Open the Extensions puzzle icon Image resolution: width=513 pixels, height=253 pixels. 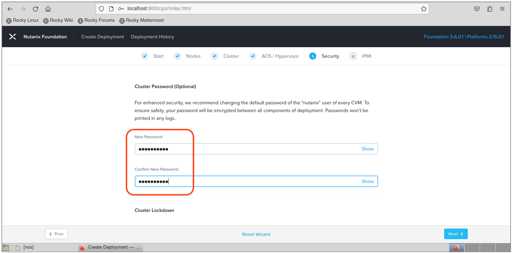click(x=490, y=9)
